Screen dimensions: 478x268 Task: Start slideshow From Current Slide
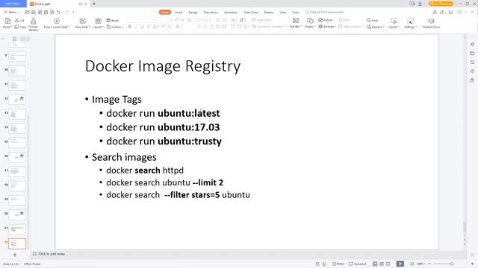click(57, 23)
